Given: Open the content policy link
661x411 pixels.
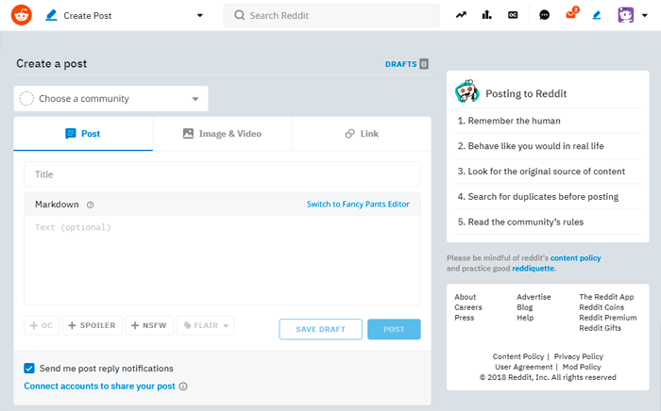Looking at the screenshot, I should (575, 258).
